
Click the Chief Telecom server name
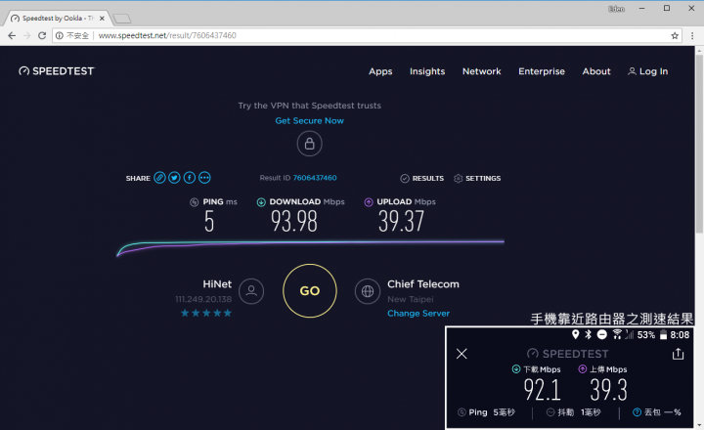[x=423, y=284]
